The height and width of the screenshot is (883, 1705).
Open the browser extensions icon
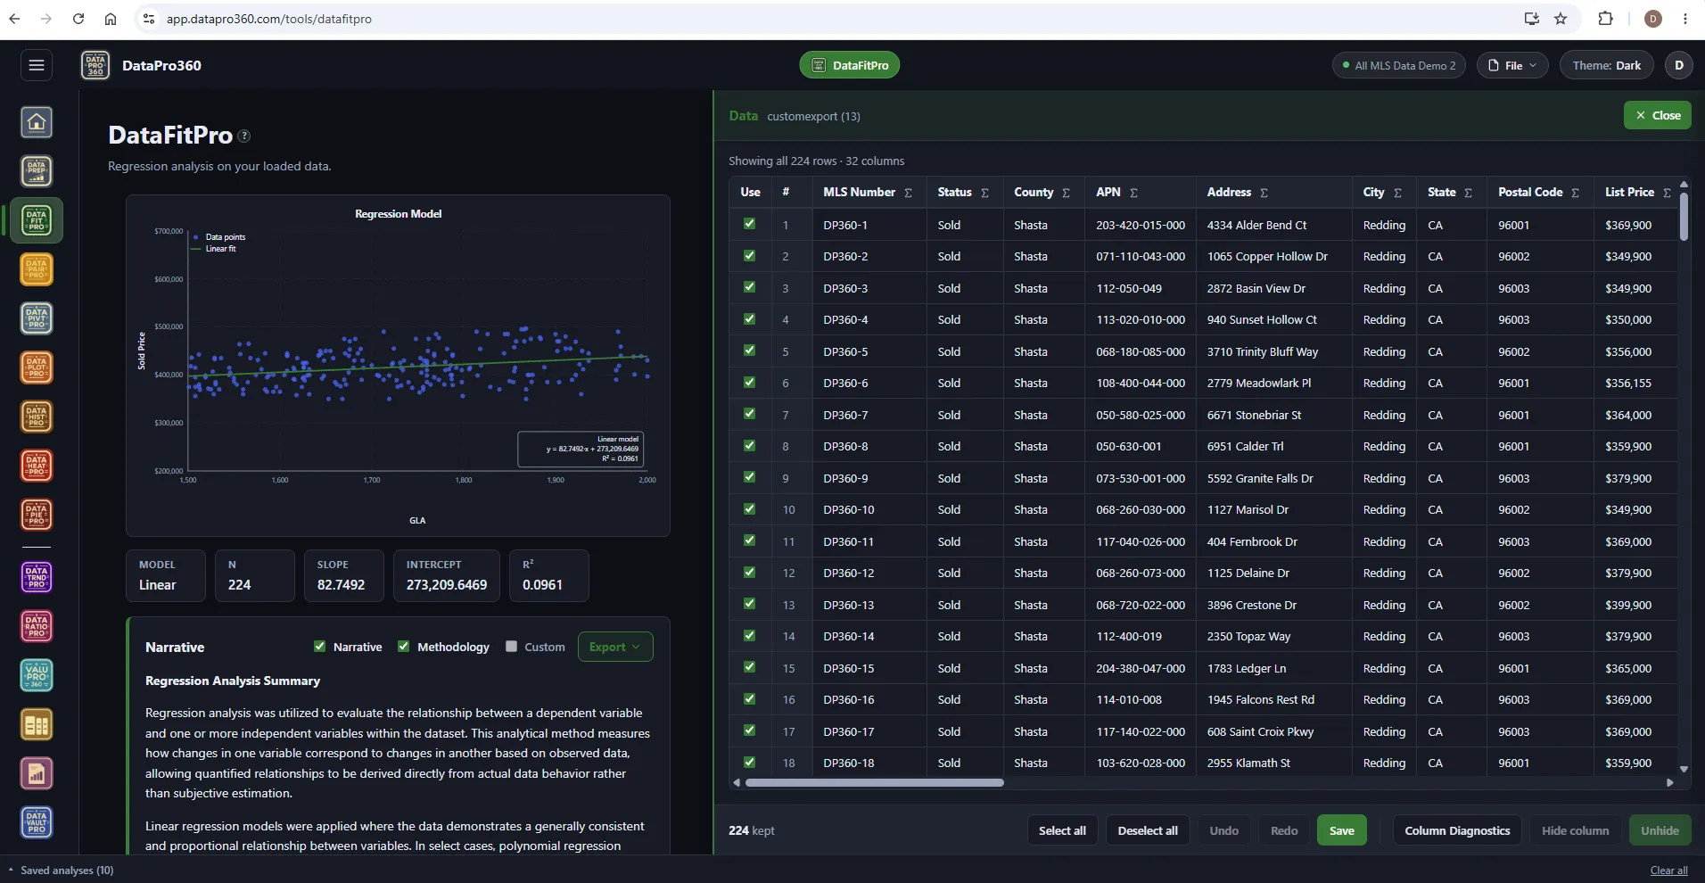pyautogui.click(x=1605, y=19)
